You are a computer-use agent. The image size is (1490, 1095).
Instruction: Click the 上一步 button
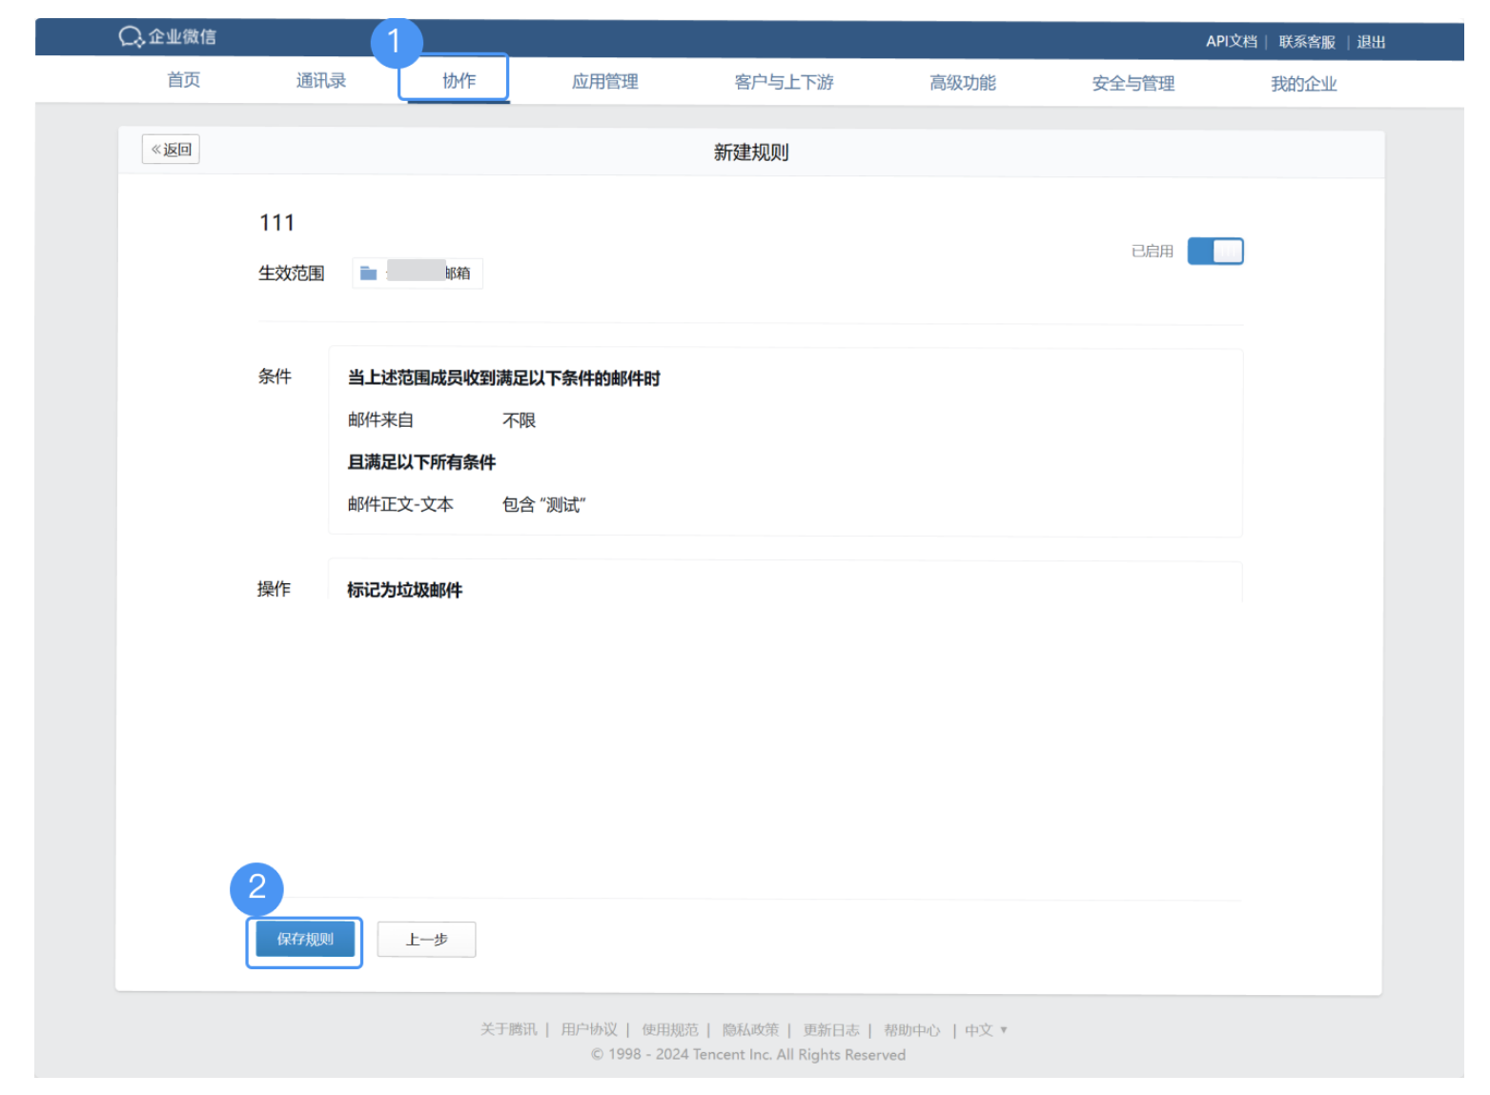click(426, 939)
